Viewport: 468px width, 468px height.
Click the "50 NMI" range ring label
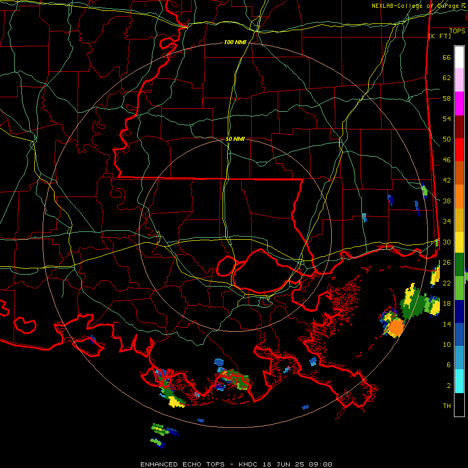point(235,139)
